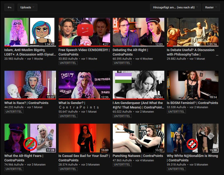Screen dimensions: 224x175
Task: Click '44.232 Aufrufe' view count text
Action: pos(14,107)
